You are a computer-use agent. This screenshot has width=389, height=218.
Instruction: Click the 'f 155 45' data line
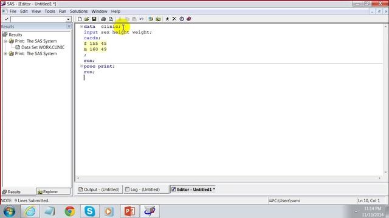[95, 44]
